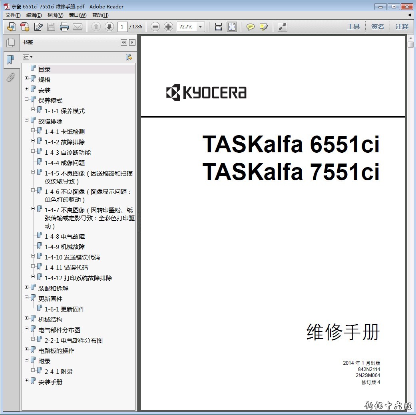Open the attachments paperclip panel

point(10,77)
